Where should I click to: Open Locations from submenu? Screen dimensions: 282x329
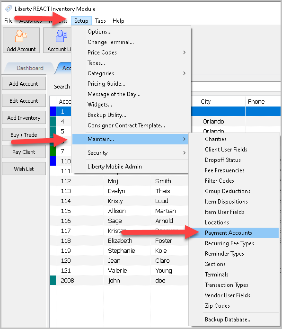[x=234, y=222]
